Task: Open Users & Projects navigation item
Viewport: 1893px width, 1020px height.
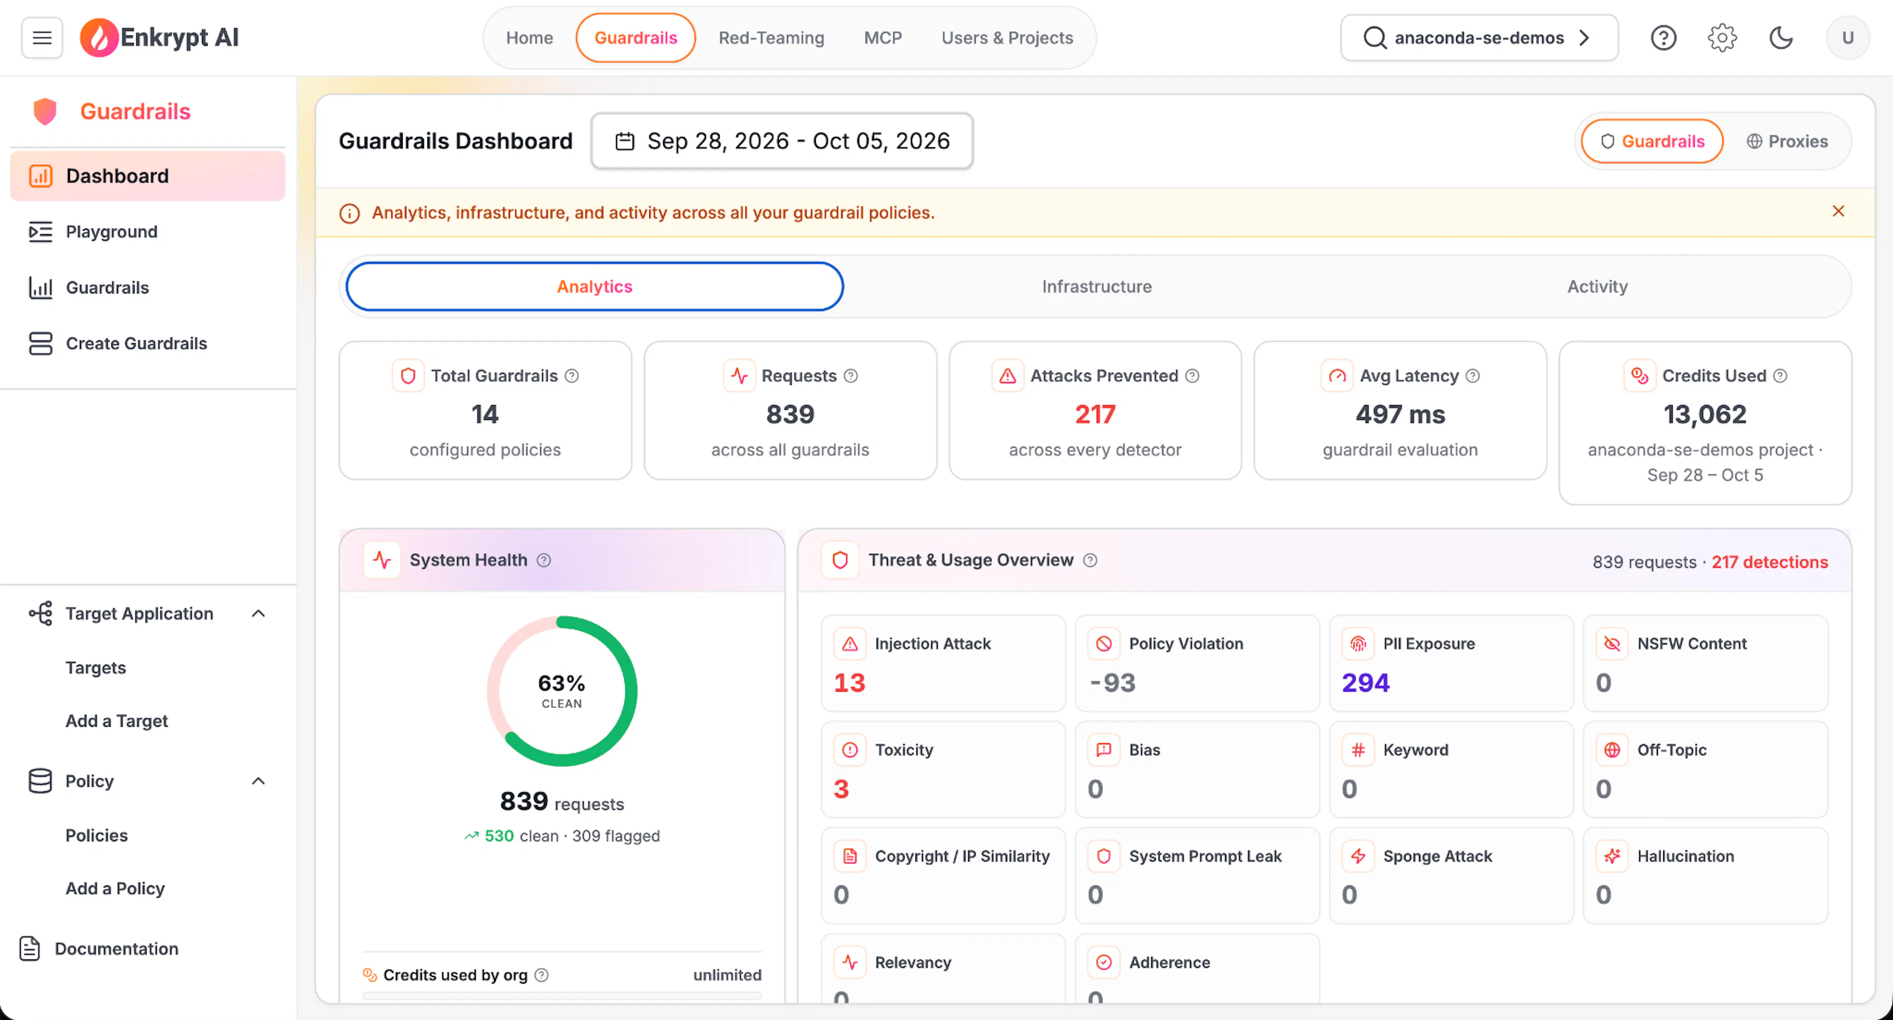Action: tap(1007, 37)
